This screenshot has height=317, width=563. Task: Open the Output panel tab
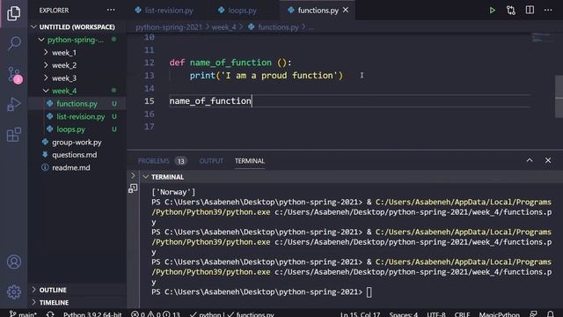click(211, 160)
